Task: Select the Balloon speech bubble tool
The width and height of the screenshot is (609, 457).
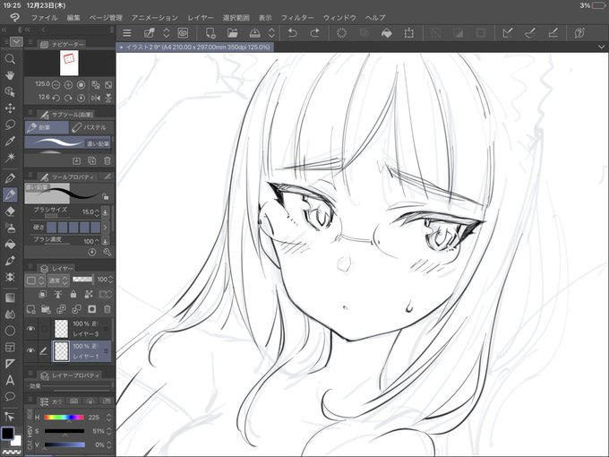Action: [x=10, y=396]
